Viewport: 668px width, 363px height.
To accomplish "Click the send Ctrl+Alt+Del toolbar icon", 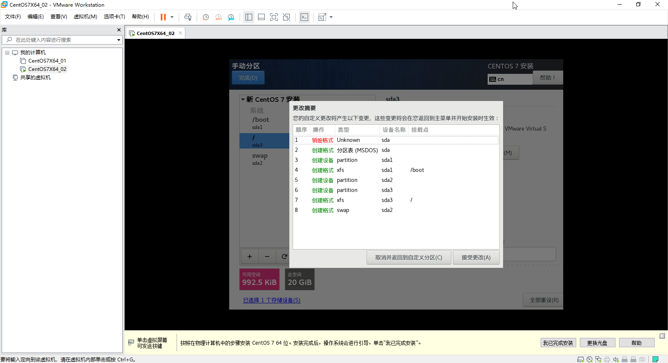I will (188, 17).
